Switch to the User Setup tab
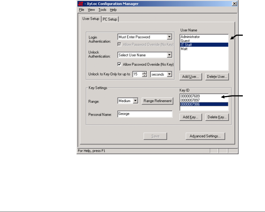 tap(91, 19)
